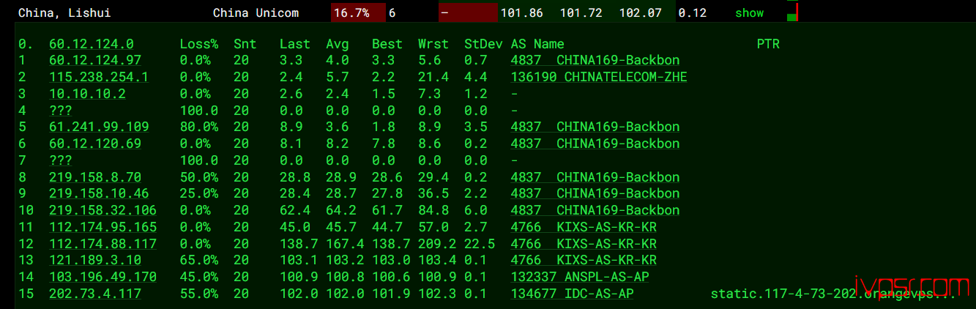Screen dimensions: 976x309
Task: Open IP link 112.174.88.117
Action: (103, 244)
